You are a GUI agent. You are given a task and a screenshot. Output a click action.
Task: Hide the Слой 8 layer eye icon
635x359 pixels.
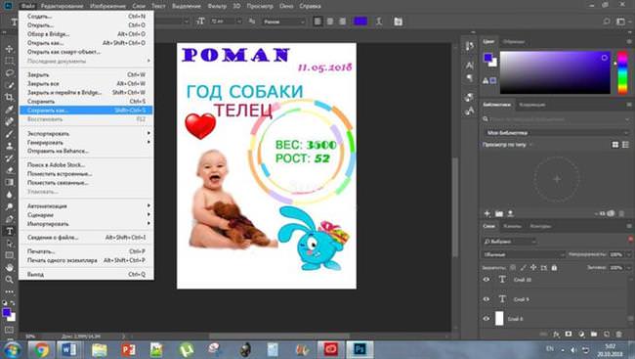coord(487,319)
